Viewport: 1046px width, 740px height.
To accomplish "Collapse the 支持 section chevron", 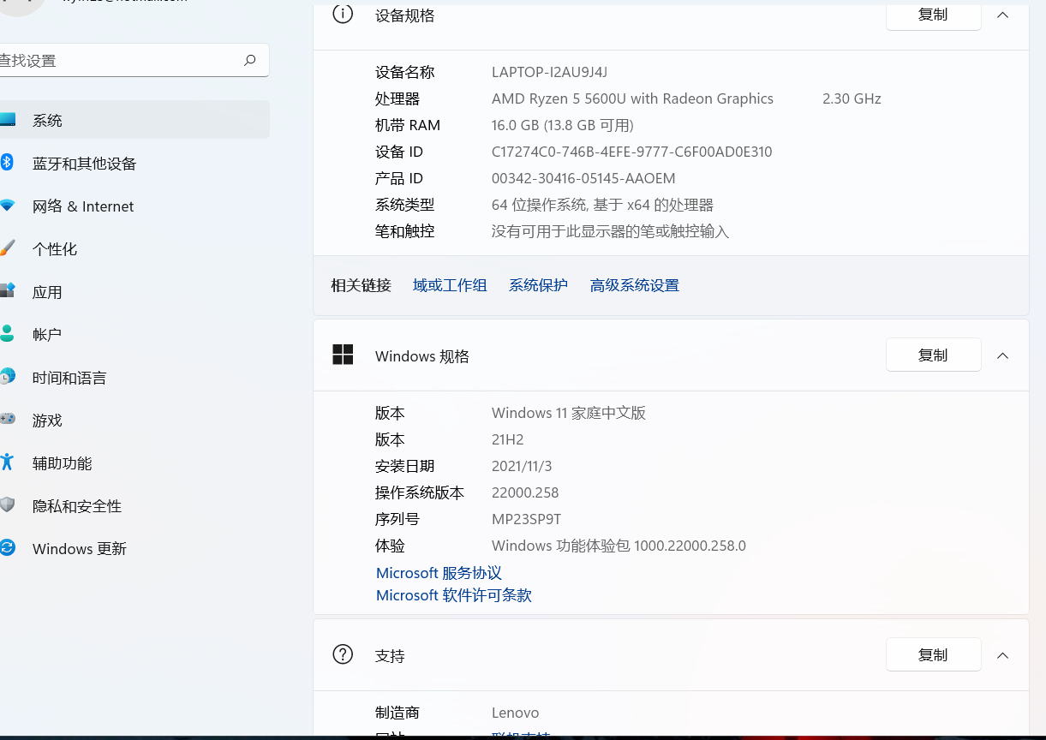I will (1002, 655).
